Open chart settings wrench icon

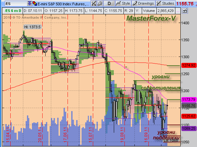tap(100, 4)
